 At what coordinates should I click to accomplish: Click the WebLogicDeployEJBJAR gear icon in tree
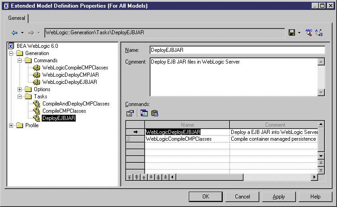[37, 82]
